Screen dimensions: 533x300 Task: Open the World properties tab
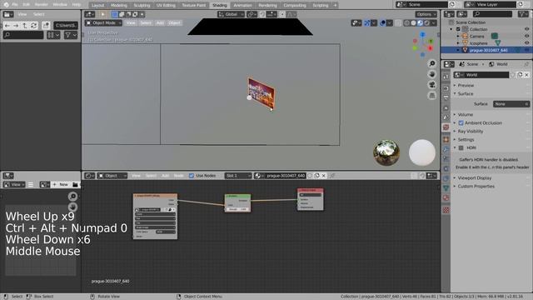pyautogui.click(x=446, y=127)
